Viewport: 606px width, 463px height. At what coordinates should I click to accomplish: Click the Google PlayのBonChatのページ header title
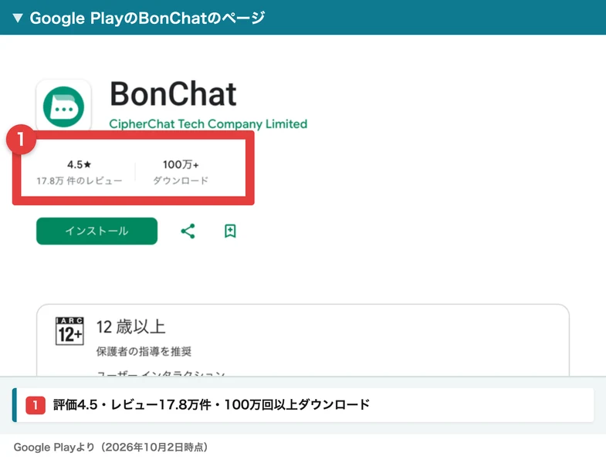[147, 18]
